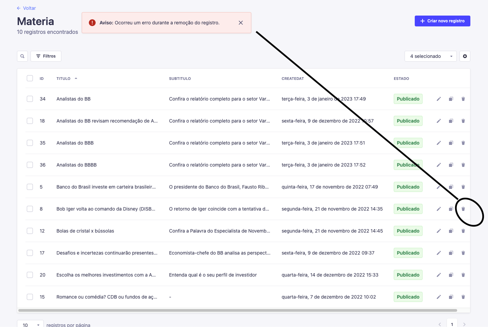Open the records-per-page dropdown showing 10

30,324
